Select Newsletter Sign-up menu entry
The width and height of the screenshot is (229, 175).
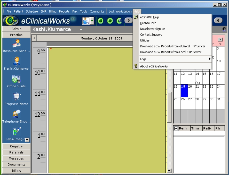[172, 29]
